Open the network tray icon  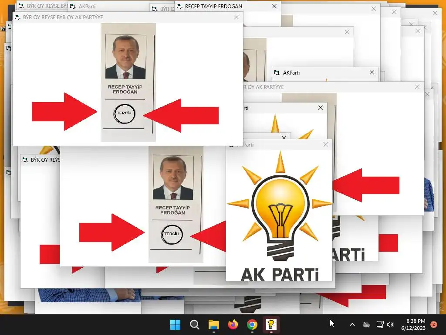[x=380, y=325]
